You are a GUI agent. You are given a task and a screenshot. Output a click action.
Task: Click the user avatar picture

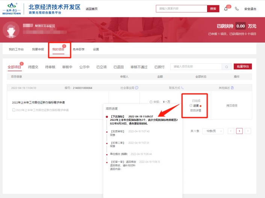[x=11, y=30]
